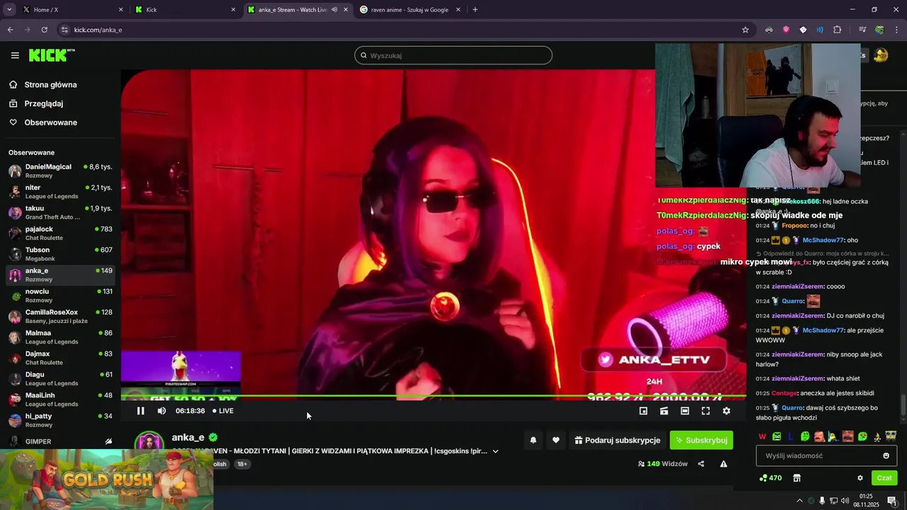Open emoji picker in chat input
Screen dimensions: 907x510
[x=886, y=455]
